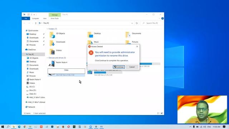Click the Data drive rename field
Image resolution: width=229 pixels, height=129 pixels.
pos(66,71)
